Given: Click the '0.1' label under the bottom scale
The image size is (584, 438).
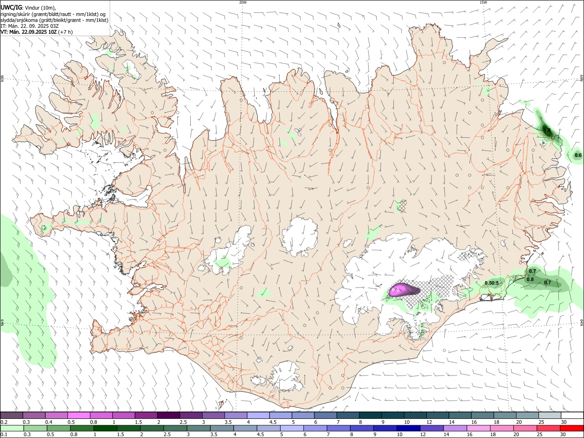Looking at the screenshot, I should [x=4, y=435].
